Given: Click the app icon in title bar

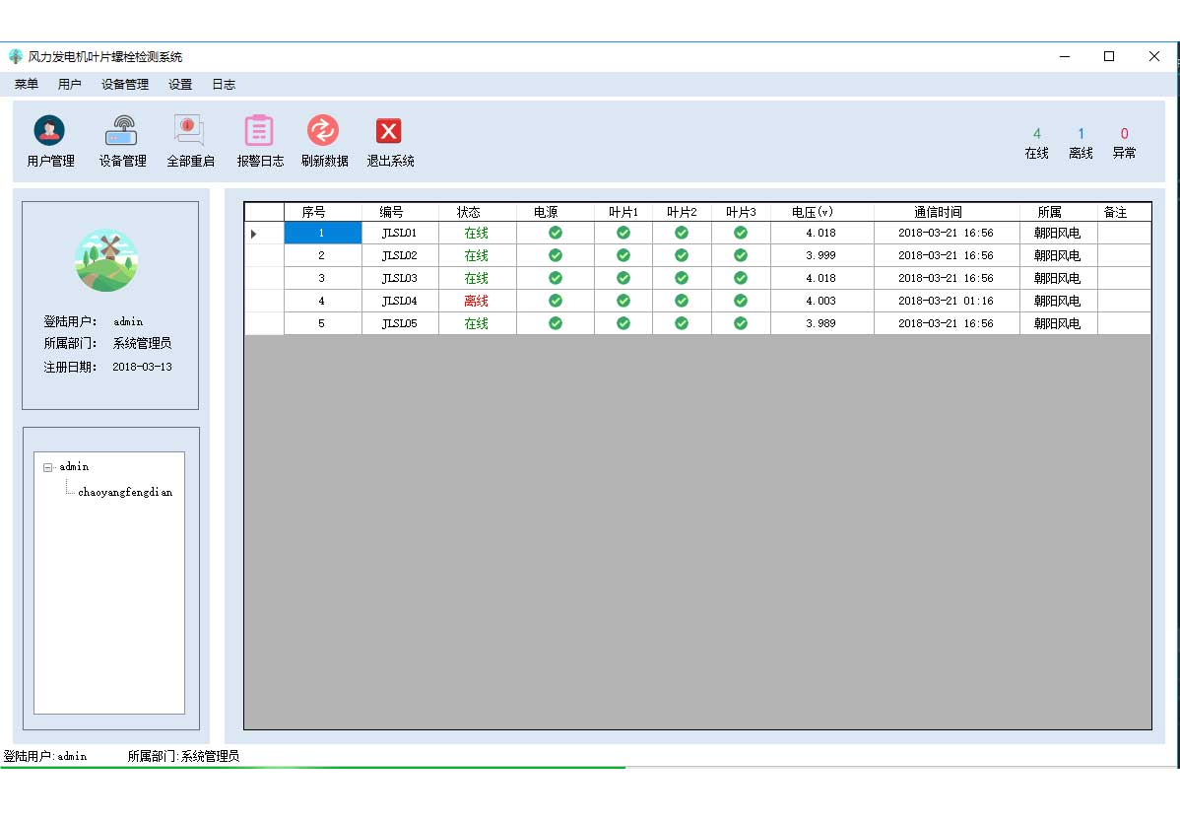Looking at the screenshot, I should point(16,57).
